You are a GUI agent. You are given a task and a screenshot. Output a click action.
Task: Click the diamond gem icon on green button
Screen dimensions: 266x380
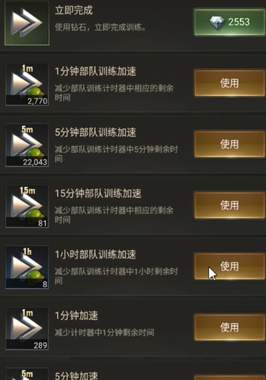click(x=217, y=22)
